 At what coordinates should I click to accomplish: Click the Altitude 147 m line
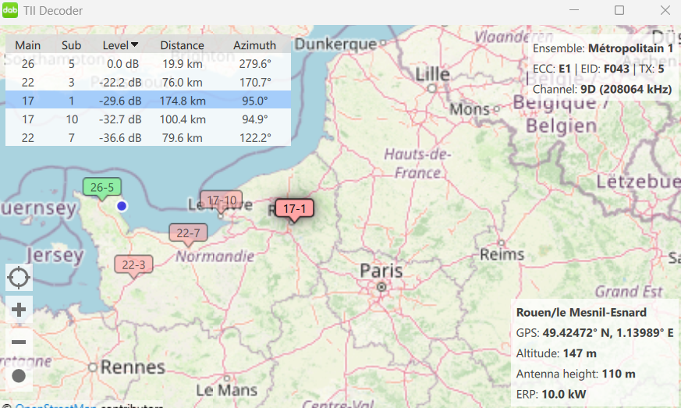coord(556,353)
